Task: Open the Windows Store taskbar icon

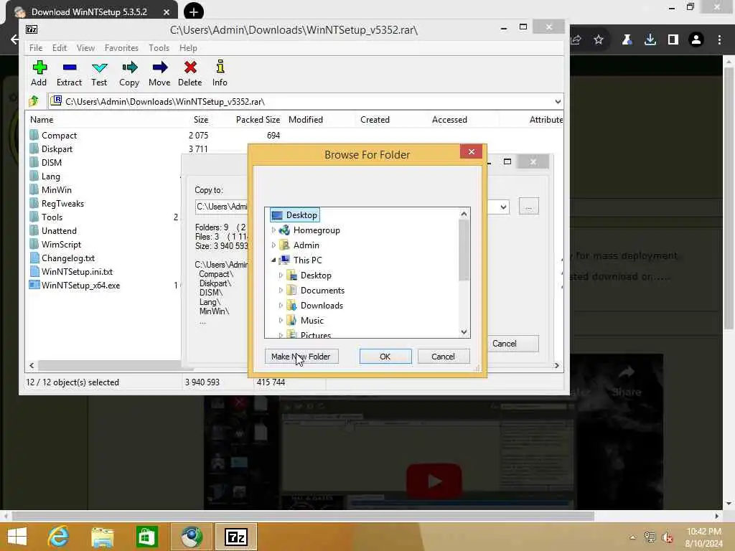Action: point(146,537)
